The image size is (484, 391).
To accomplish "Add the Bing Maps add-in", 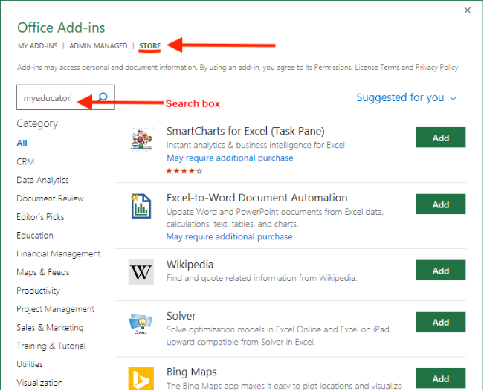I will click(x=440, y=378).
